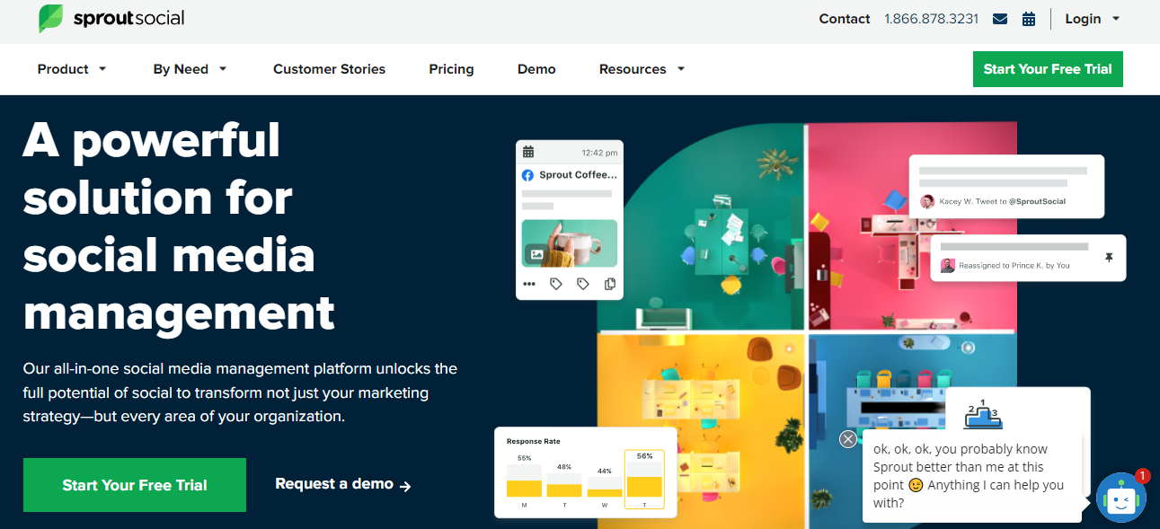Viewport: 1160px width, 529px height.
Task: Click the Contact link
Action: pyautogui.click(x=845, y=19)
